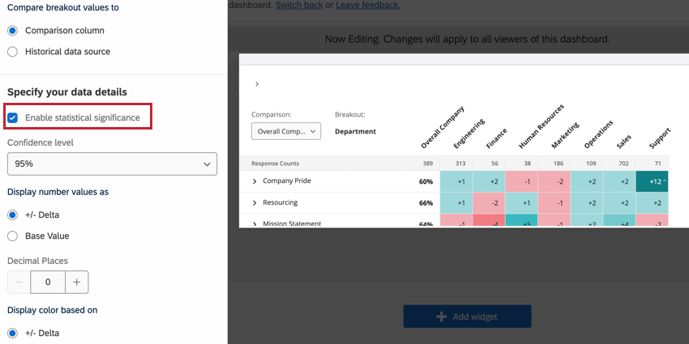Click the Add widget button
Image resolution: width=689 pixels, height=344 pixels.
pyautogui.click(x=467, y=316)
